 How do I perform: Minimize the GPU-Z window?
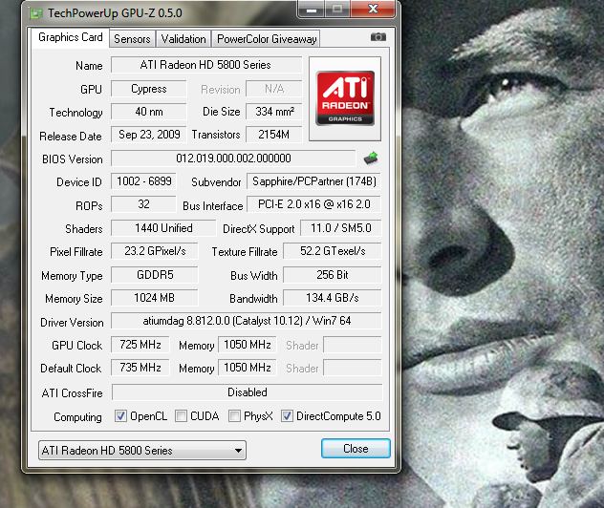312,10
